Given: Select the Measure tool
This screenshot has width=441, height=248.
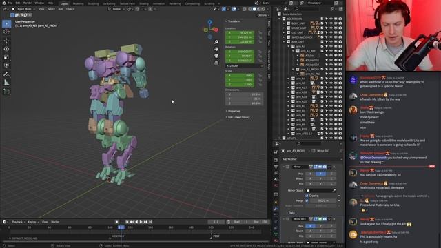Looking at the screenshot, I should (x=6, y=83).
